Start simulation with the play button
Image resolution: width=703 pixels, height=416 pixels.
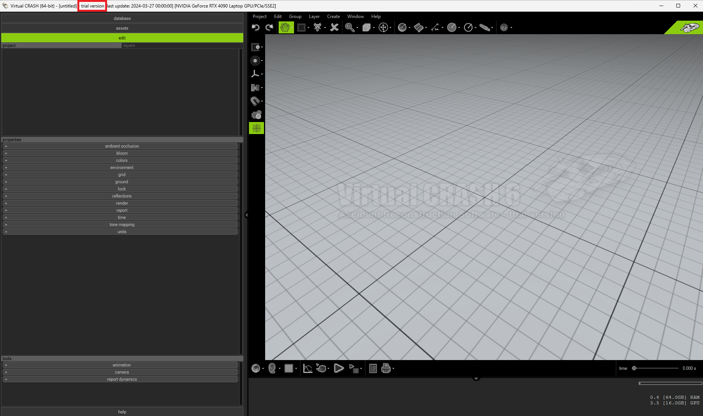(339, 368)
